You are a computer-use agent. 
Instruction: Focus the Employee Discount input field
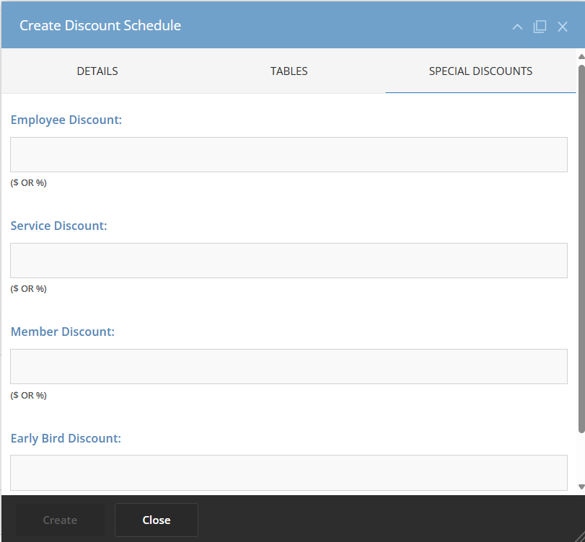coord(289,155)
